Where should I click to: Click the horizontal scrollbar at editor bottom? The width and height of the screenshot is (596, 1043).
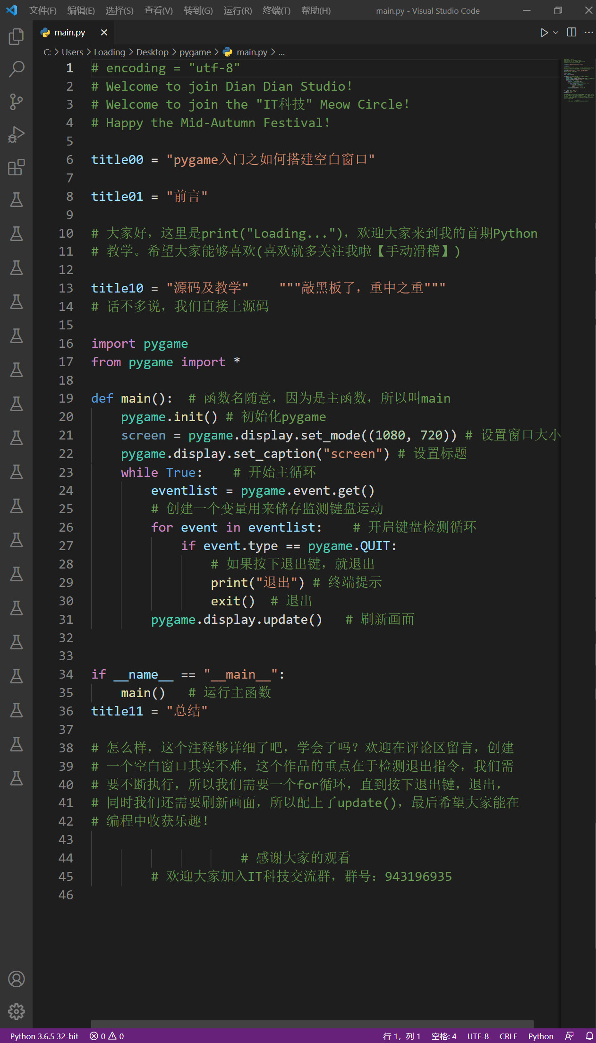tap(312, 1024)
